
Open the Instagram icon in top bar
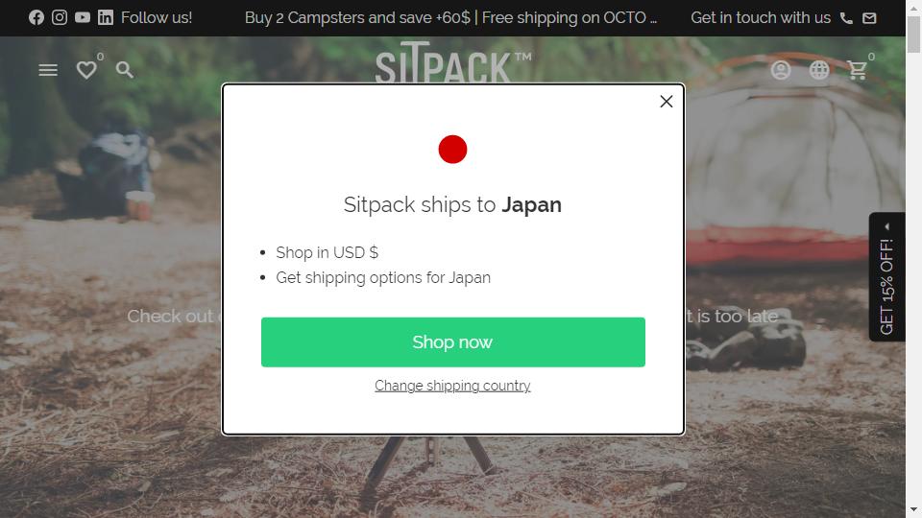(60, 17)
